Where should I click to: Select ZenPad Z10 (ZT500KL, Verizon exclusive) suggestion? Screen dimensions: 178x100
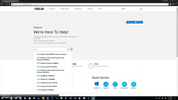[x=51, y=54]
